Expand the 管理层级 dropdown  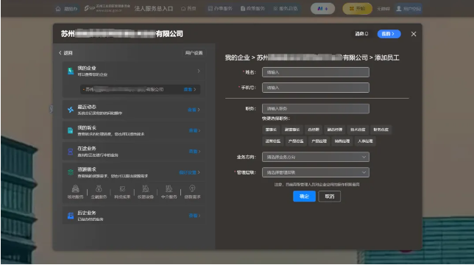tap(316, 172)
